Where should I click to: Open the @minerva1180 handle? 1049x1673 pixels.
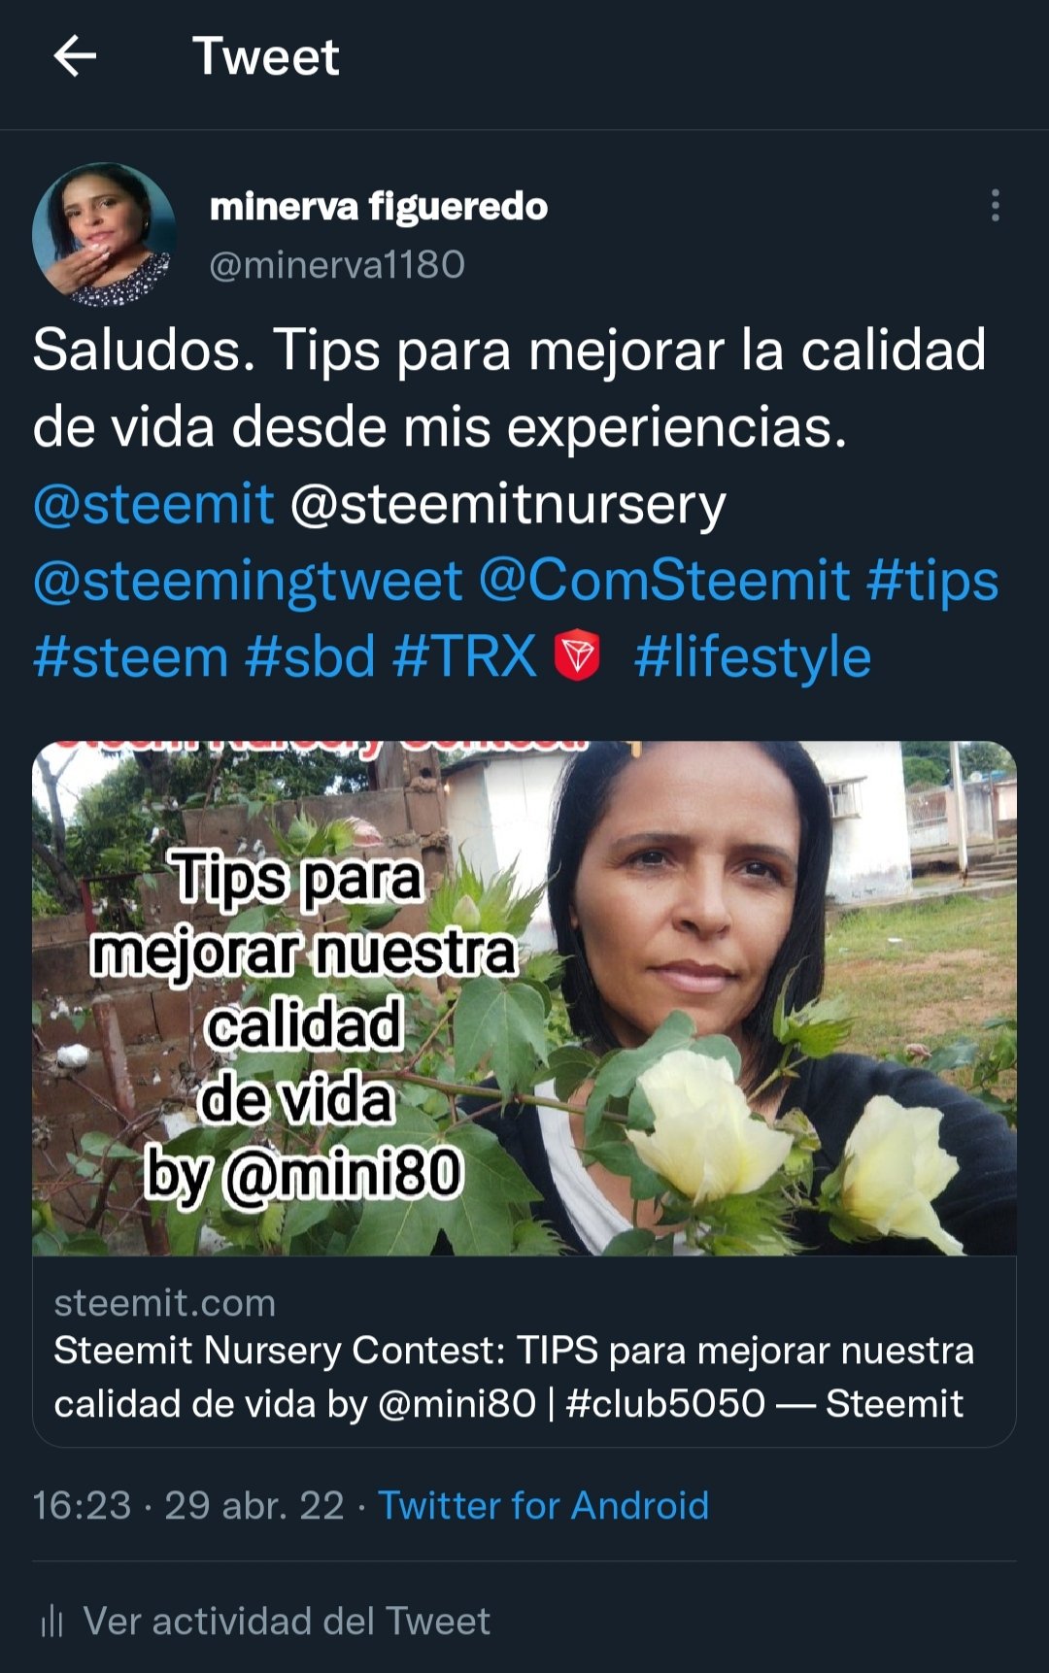[x=337, y=264]
